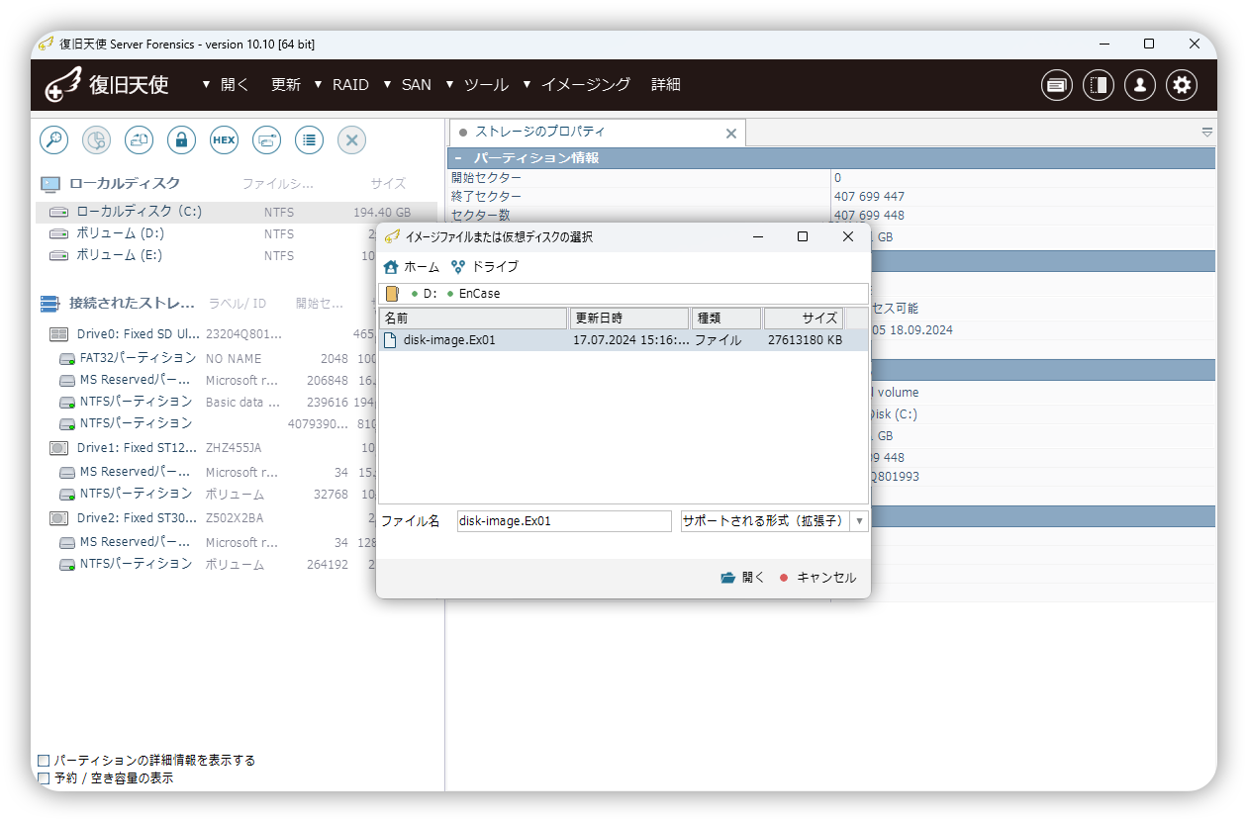Select Drive2: Fixed ST30 storage
Viewport: 1247px width, 821px height.
[x=137, y=518]
